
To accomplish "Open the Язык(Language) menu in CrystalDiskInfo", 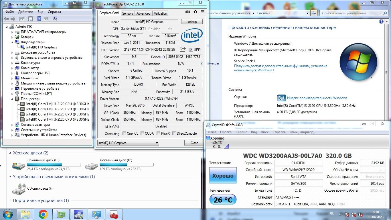I will pyautogui.click(x=302, y=132).
